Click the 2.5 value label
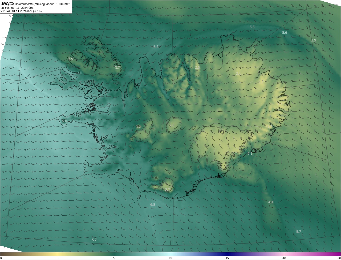 click(197, 68)
